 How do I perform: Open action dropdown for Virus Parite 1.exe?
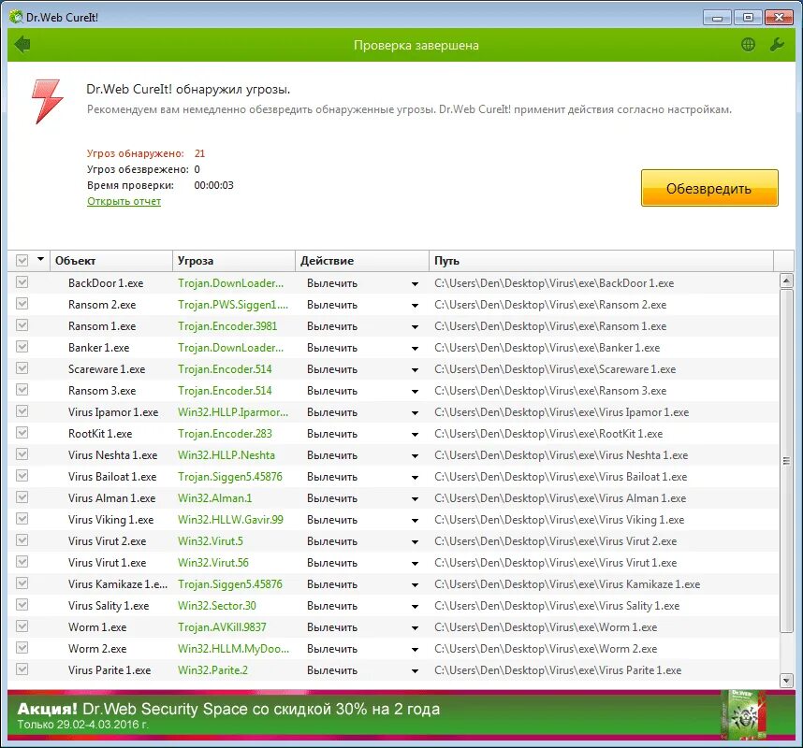click(x=415, y=670)
